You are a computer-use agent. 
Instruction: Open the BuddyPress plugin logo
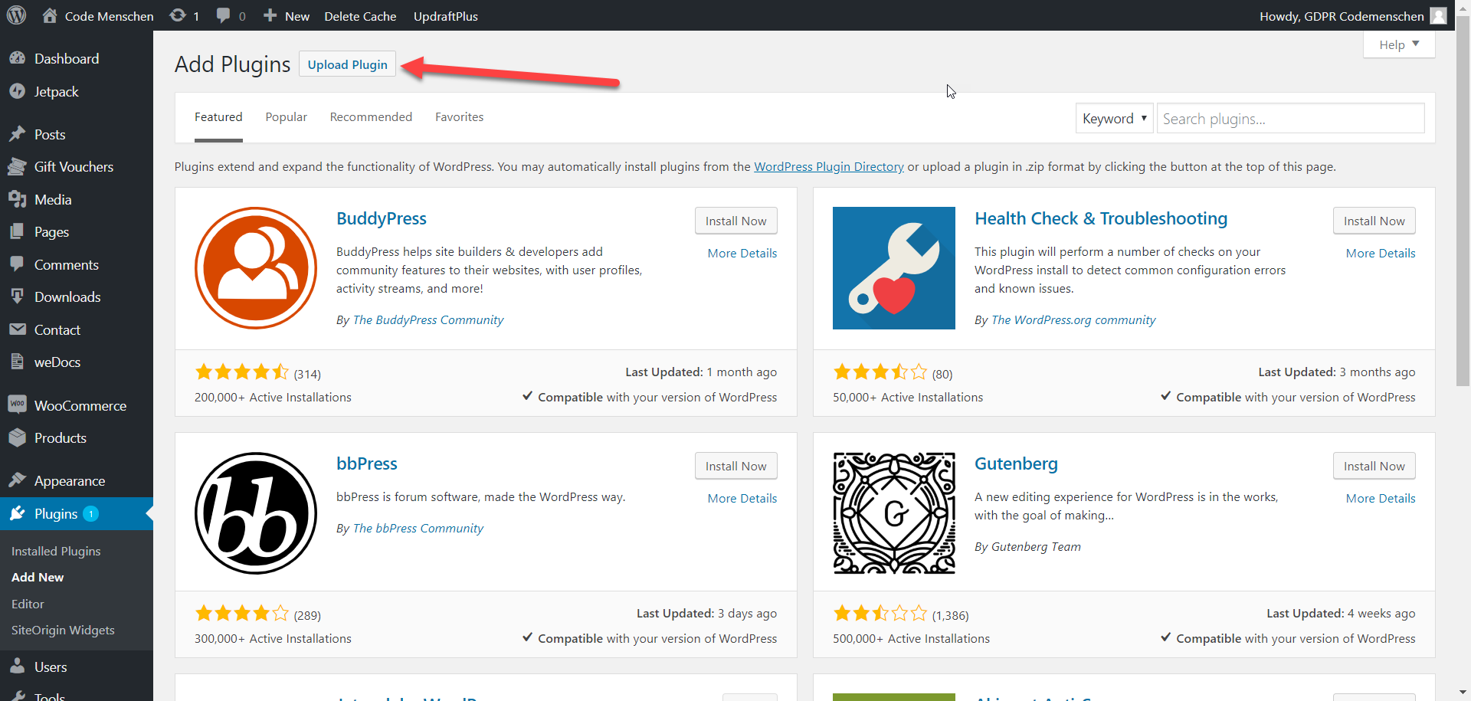pos(256,268)
